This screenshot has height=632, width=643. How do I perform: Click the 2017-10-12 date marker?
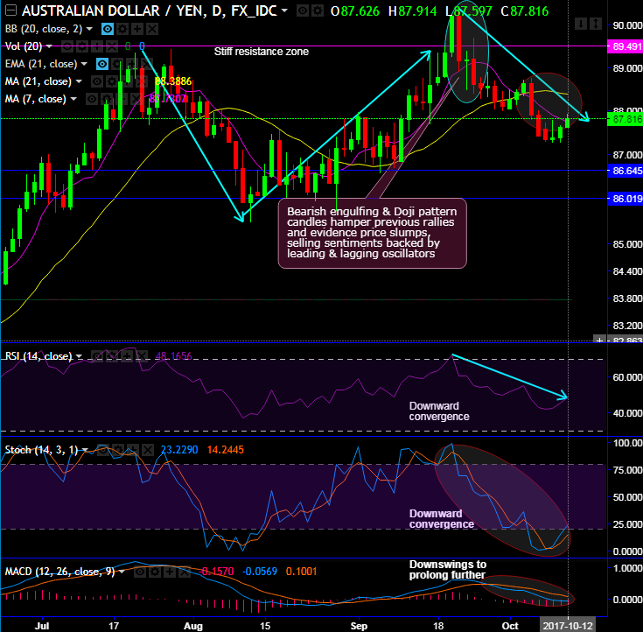point(568,626)
